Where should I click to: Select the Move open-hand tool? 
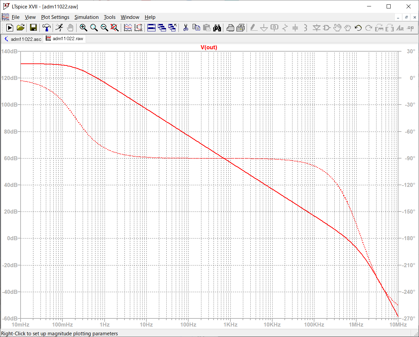click(337, 28)
